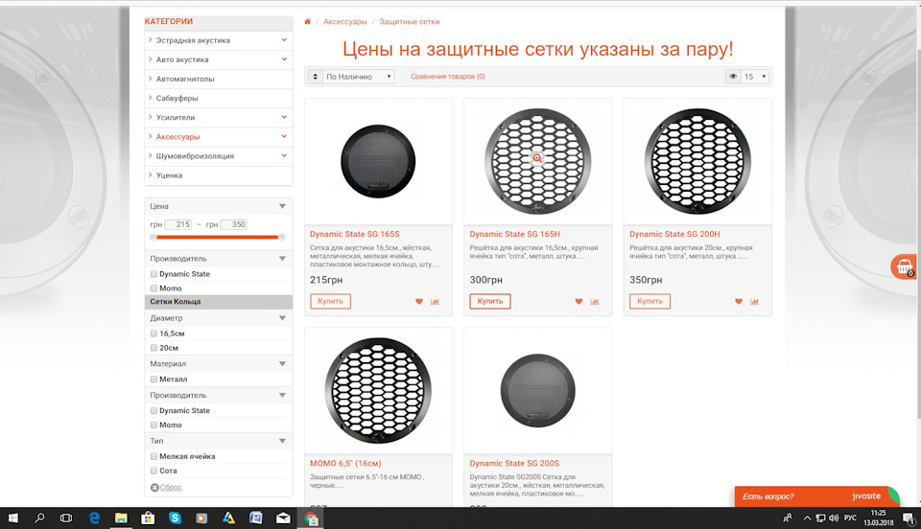Open network status in system tray
The image size is (921, 529).
pos(820,517)
